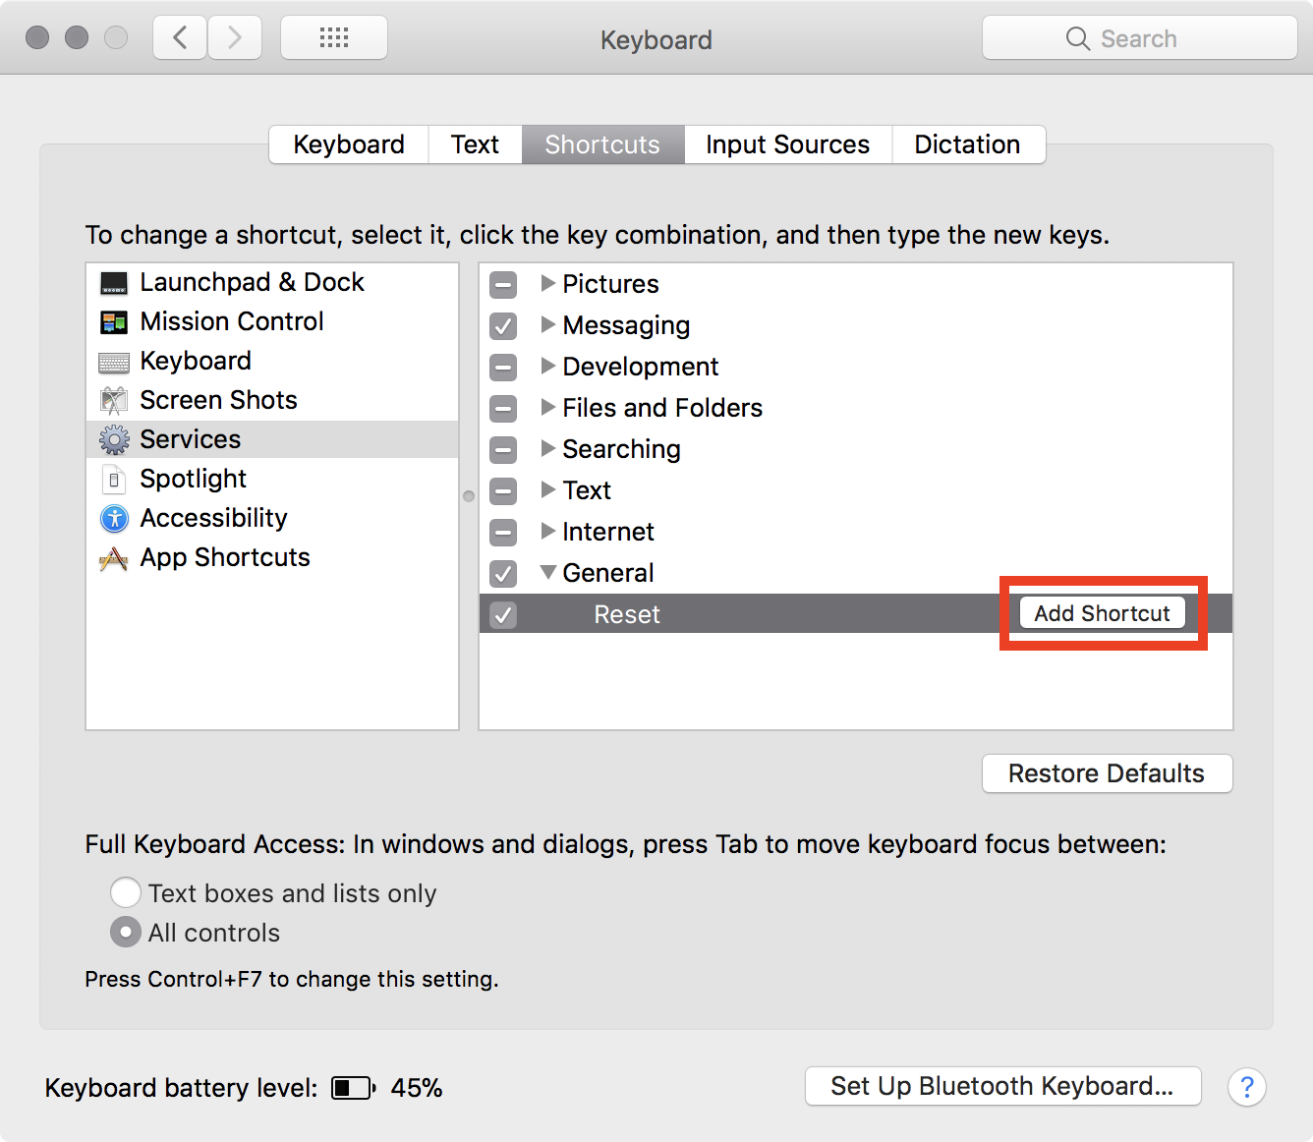
Task: Click the Mission Control icon in sidebar
Action: tap(114, 322)
